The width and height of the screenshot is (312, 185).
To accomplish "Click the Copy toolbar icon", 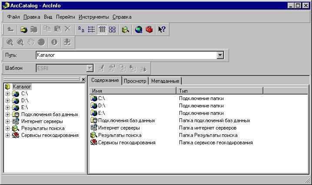I will (47, 29).
